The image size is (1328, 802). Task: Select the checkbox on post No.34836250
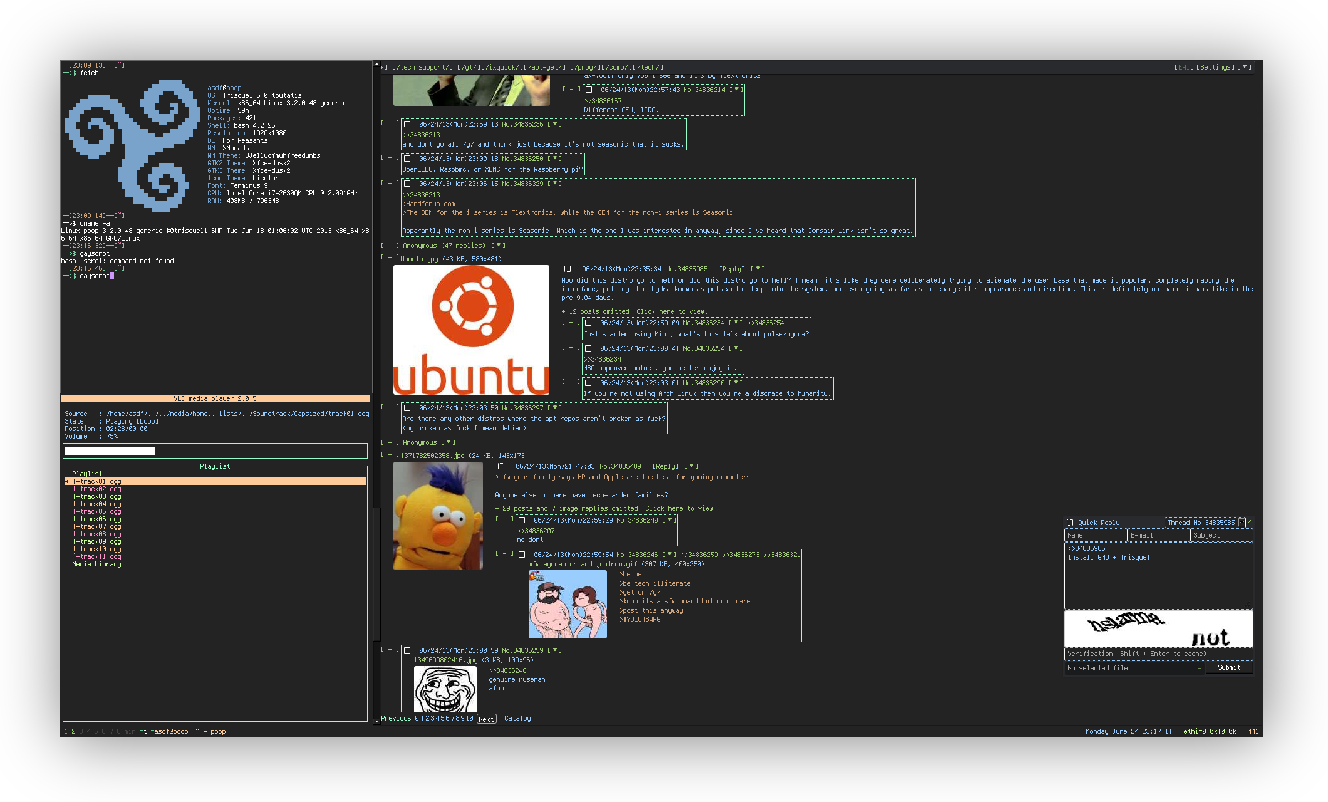tap(407, 159)
